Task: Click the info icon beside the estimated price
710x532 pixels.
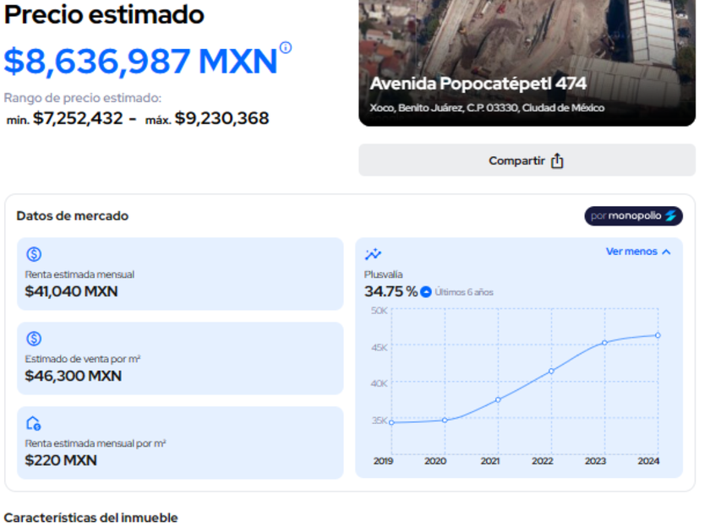Action: [x=286, y=47]
